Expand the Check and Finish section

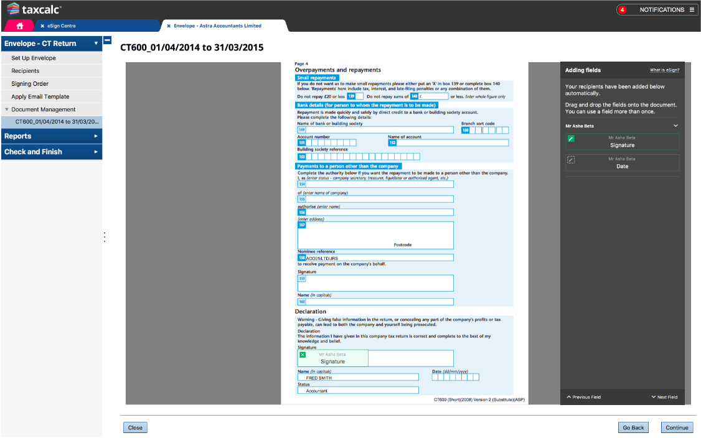96,152
